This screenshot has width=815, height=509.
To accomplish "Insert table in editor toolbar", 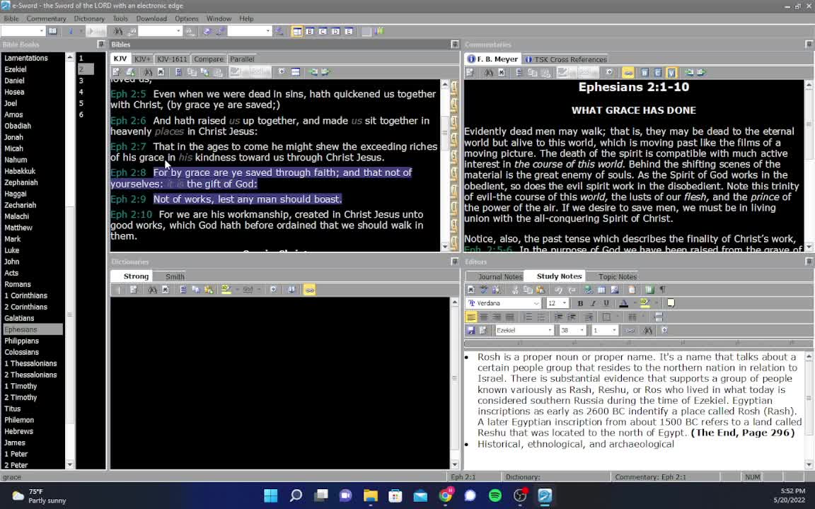I will [x=601, y=290].
